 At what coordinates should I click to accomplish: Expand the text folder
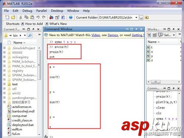click(x=4, y=84)
